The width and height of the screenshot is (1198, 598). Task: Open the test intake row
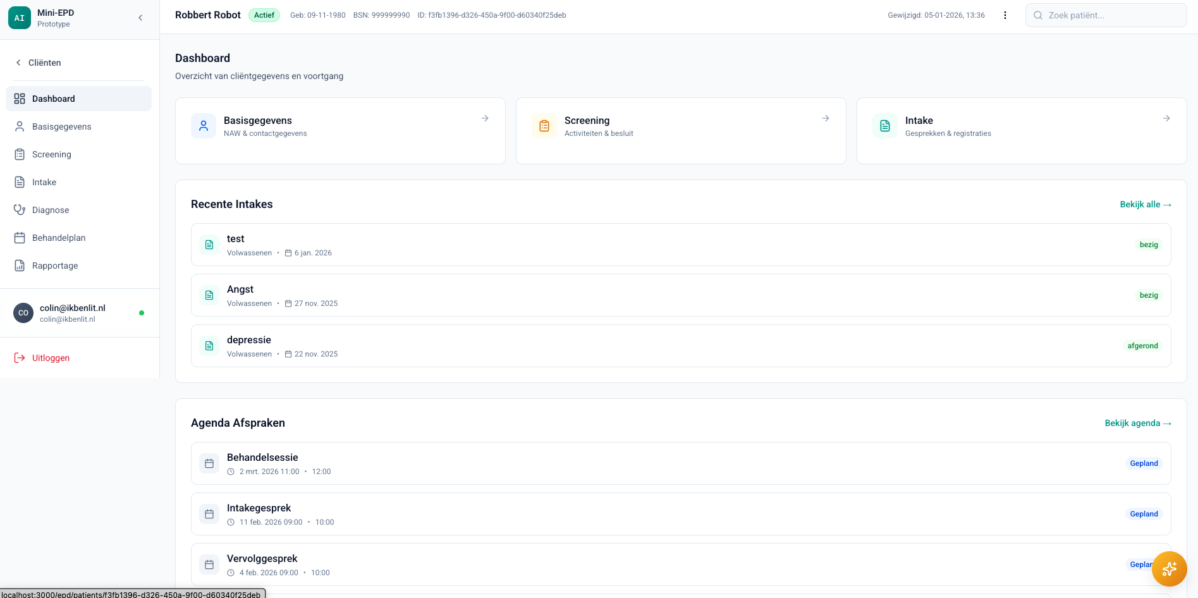[681, 245]
